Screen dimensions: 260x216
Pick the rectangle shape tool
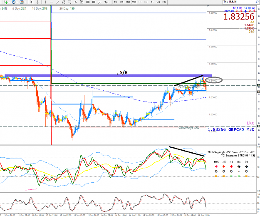[94, 2]
